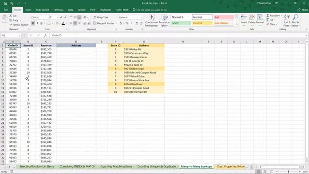309x174 pixels.
Task: Open Conditional Formatting
Action: click(x=151, y=21)
